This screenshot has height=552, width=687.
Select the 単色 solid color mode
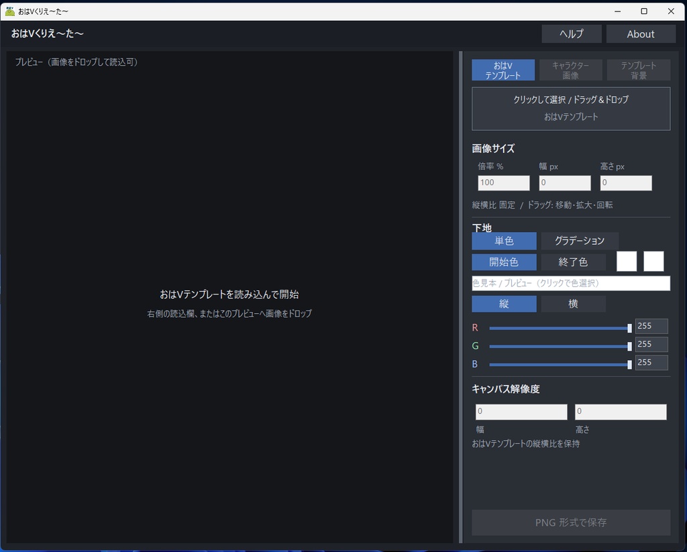(504, 241)
